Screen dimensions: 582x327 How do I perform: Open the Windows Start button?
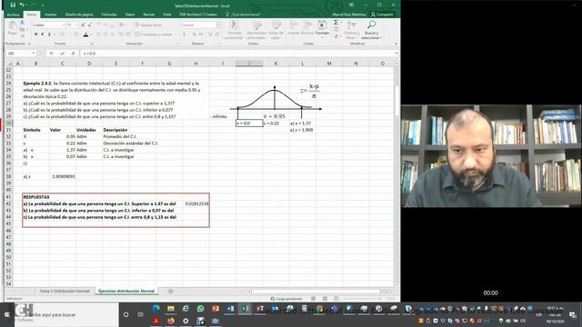point(6,314)
